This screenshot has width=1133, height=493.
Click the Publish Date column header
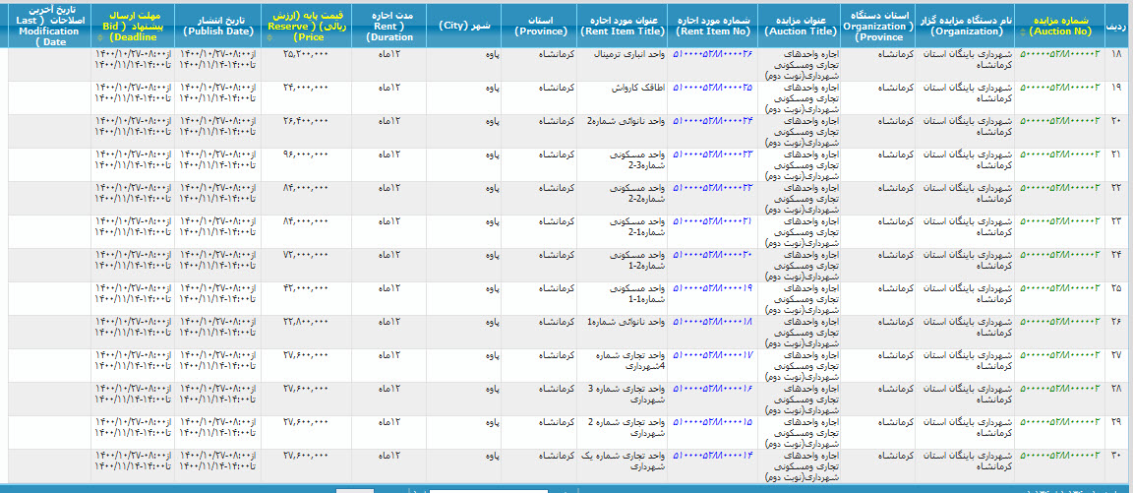click(x=217, y=25)
